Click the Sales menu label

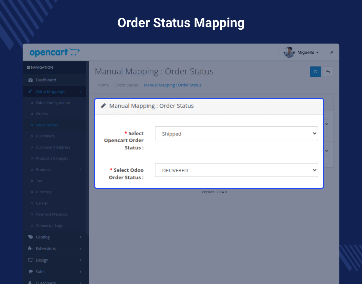40,271
